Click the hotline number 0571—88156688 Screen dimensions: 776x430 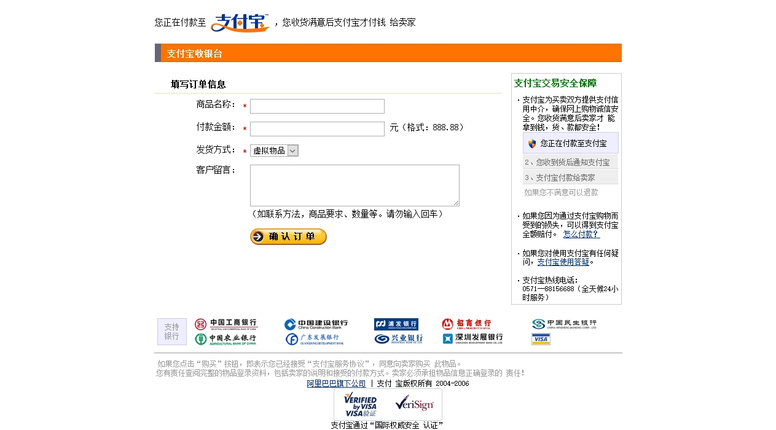(548, 289)
